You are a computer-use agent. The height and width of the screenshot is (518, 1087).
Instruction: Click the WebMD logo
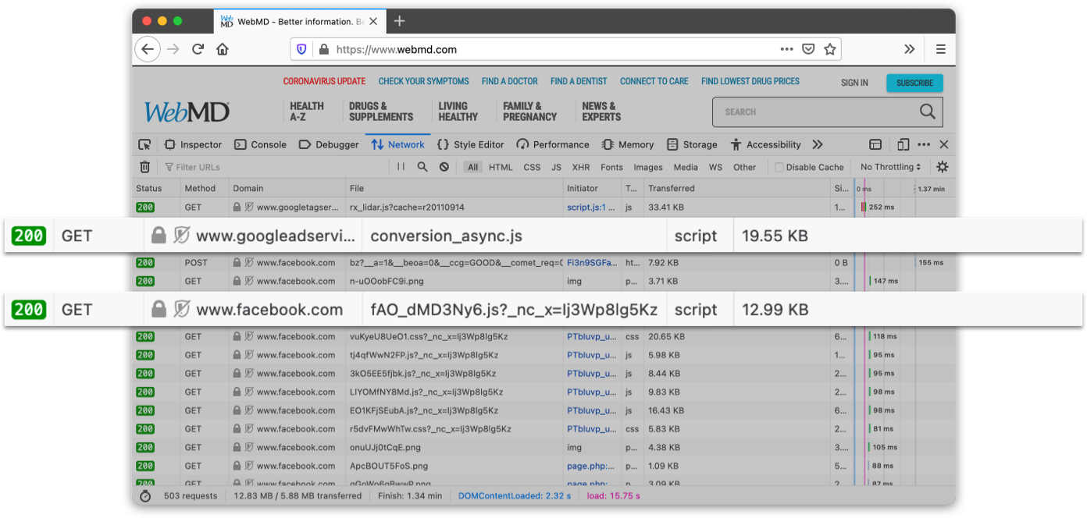(187, 112)
